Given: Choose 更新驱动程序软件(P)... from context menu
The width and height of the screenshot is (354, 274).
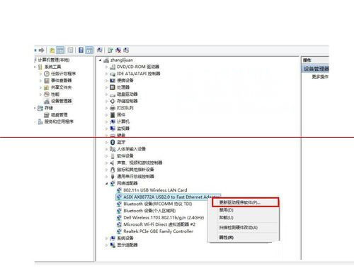Looking at the screenshot, I should (246, 202).
